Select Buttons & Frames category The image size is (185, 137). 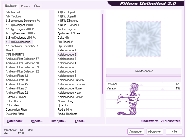[16, 97]
